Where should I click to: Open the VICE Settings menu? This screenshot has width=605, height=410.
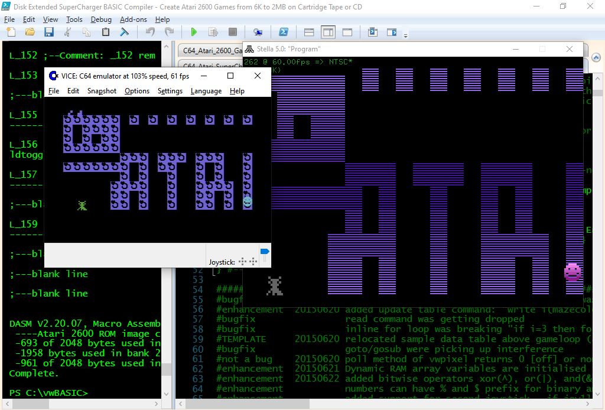170,91
